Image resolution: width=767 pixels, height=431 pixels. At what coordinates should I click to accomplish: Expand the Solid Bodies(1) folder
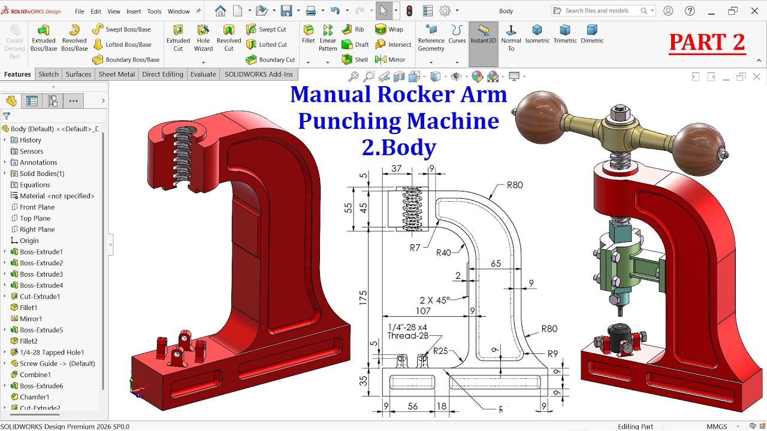coord(5,174)
